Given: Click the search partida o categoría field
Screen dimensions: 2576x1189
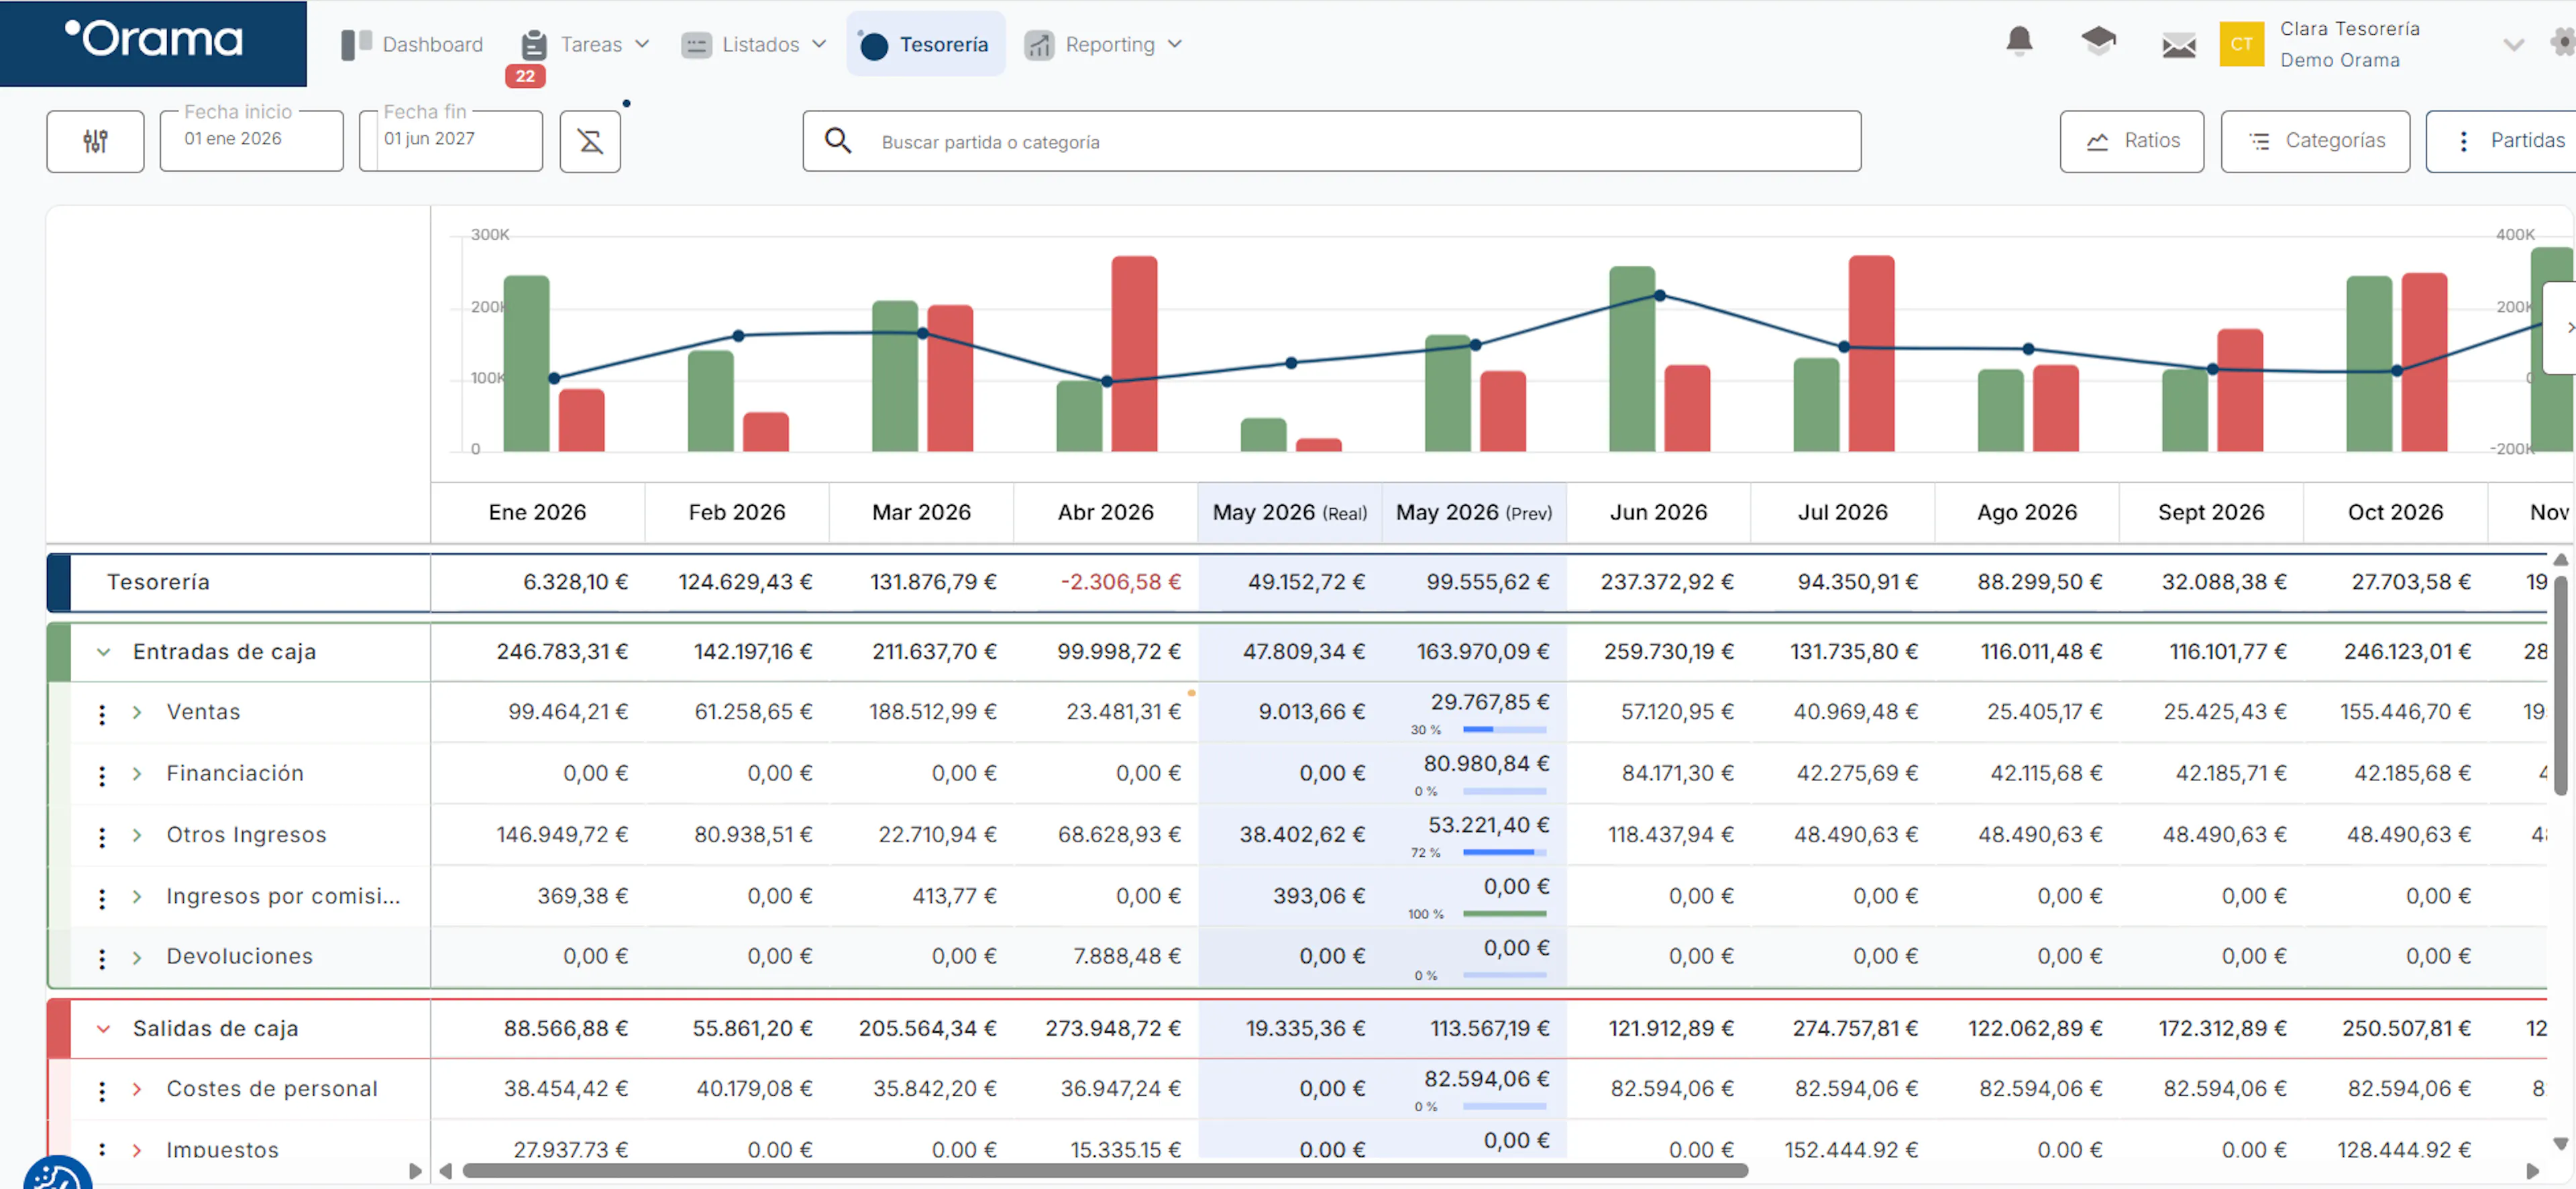Looking at the screenshot, I should click(x=1331, y=141).
